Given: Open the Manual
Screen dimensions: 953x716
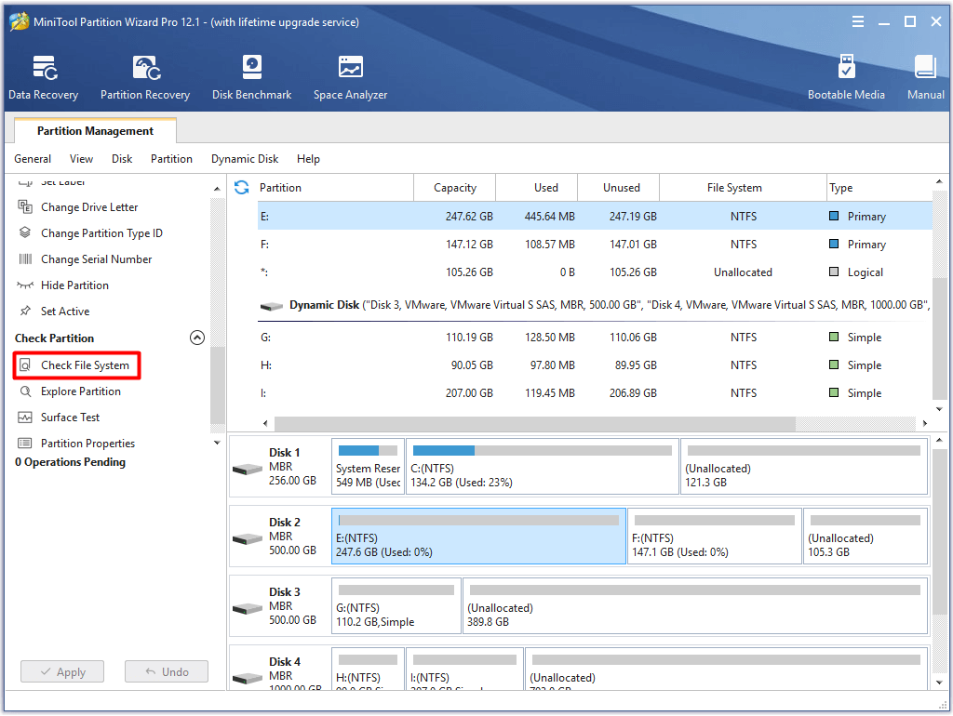Looking at the screenshot, I should coord(926,77).
